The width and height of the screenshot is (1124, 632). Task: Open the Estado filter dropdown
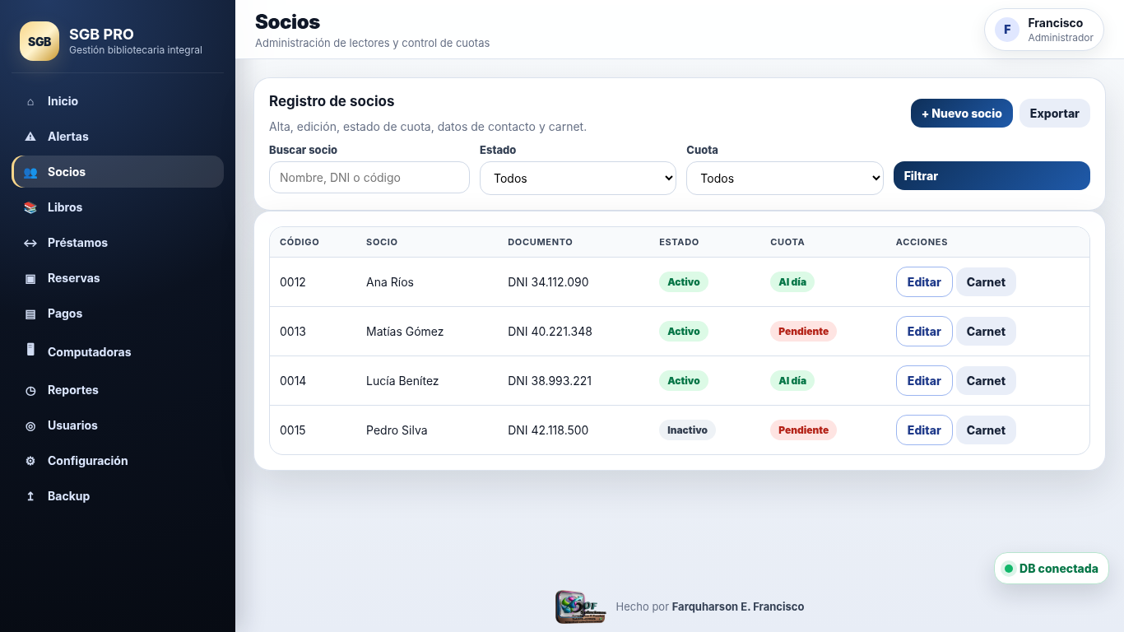pyautogui.click(x=578, y=178)
